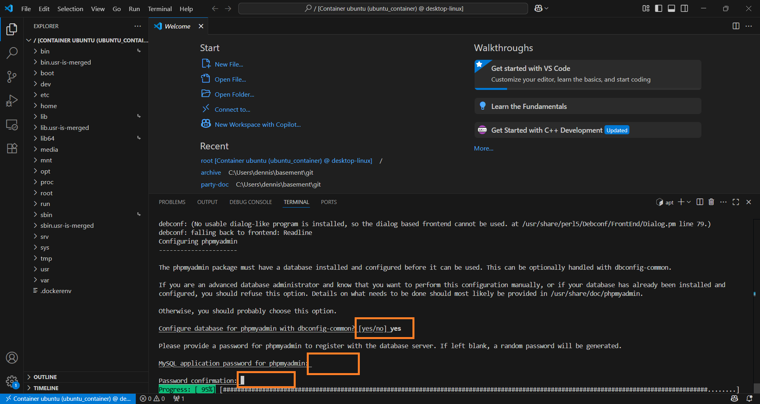Toggle the secondary sidebar

click(x=684, y=8)
